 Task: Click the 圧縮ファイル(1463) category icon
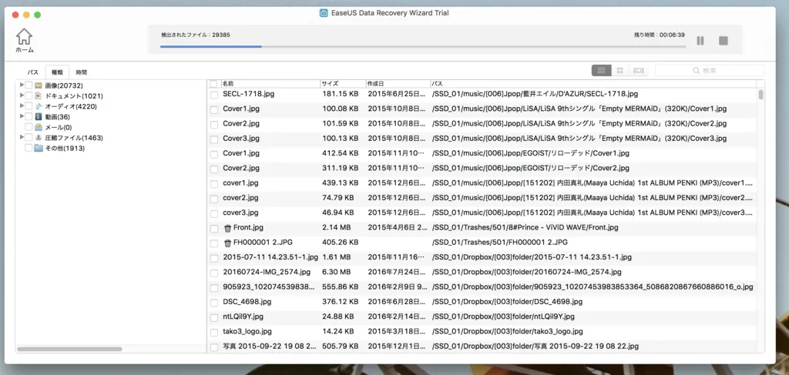(x=39, y=138)
